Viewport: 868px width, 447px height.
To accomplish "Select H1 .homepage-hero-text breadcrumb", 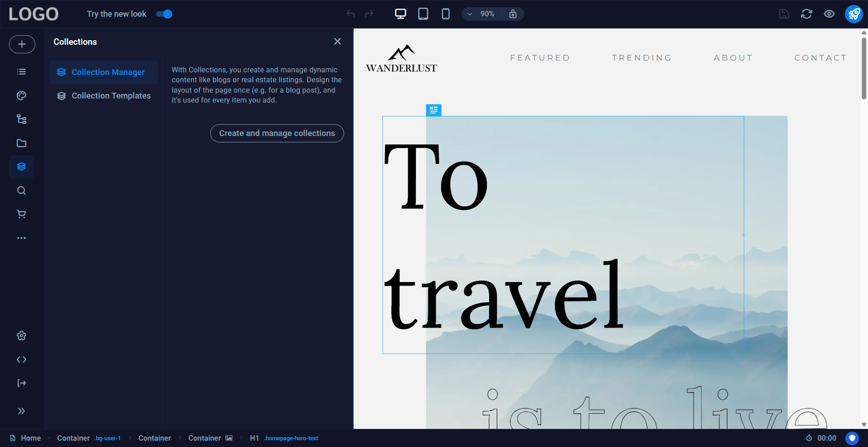I will 284,438.
